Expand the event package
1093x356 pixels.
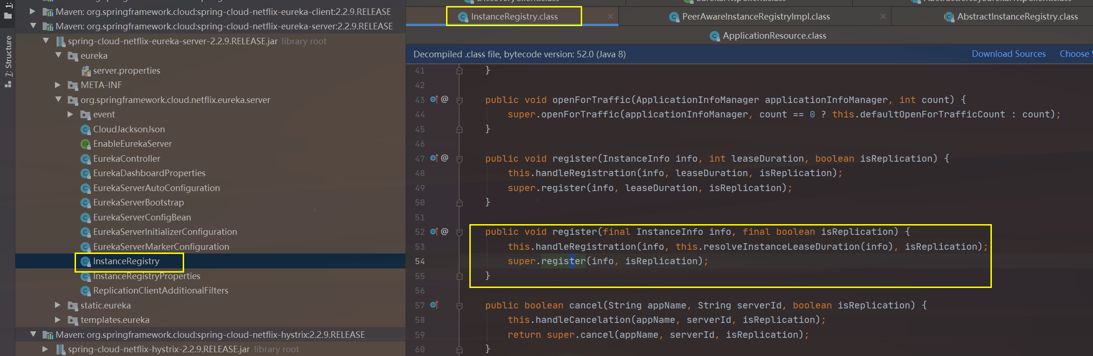[70, 114]
